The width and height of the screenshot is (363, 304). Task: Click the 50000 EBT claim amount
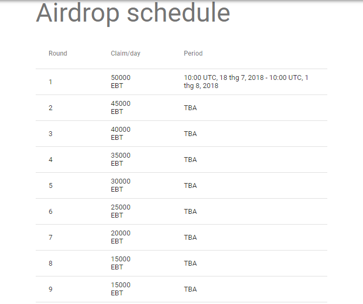click(121, 82)
